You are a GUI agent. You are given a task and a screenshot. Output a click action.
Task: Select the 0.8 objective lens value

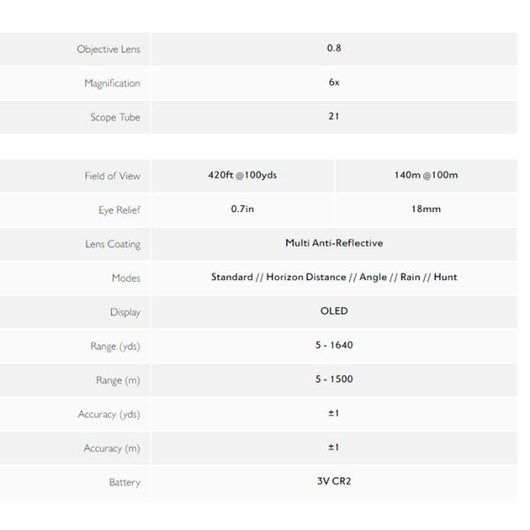[x=334, y=48]
